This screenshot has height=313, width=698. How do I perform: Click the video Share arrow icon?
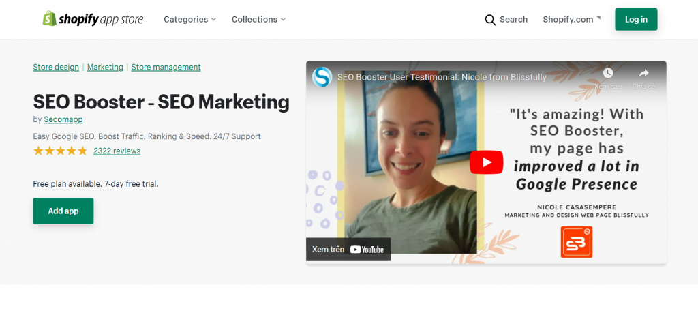(x=643, y=73)
